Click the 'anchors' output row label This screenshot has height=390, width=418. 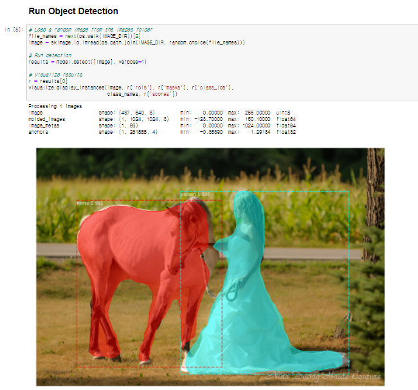39,132
